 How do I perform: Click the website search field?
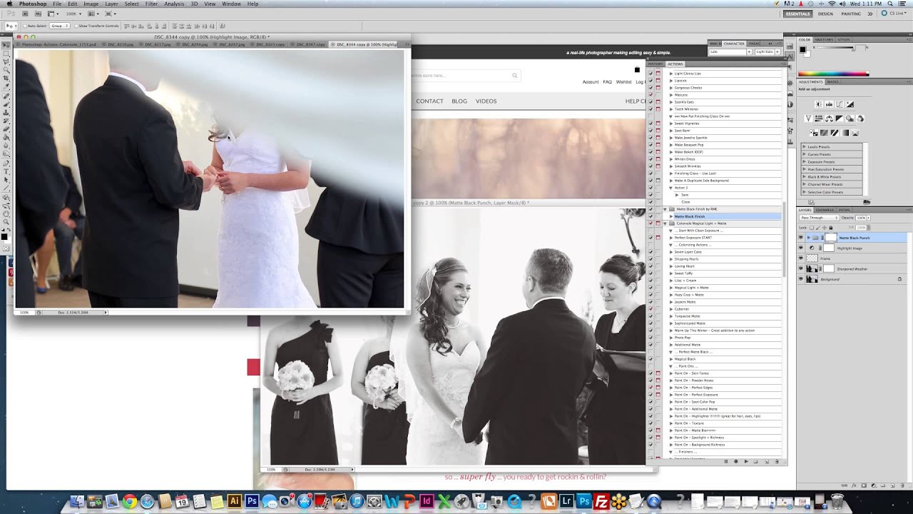465,75
